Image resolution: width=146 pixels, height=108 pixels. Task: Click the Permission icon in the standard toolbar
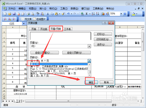(x=18, y=14)
